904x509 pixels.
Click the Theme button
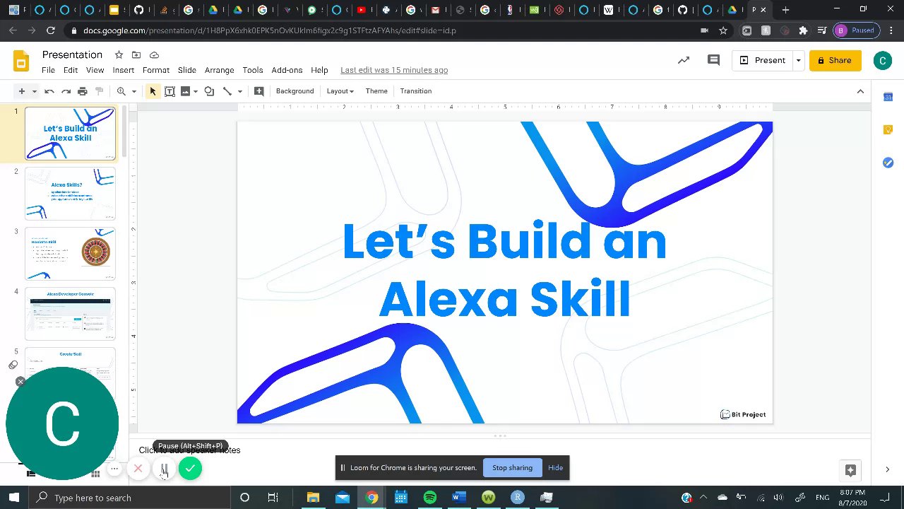click(376, 91)
